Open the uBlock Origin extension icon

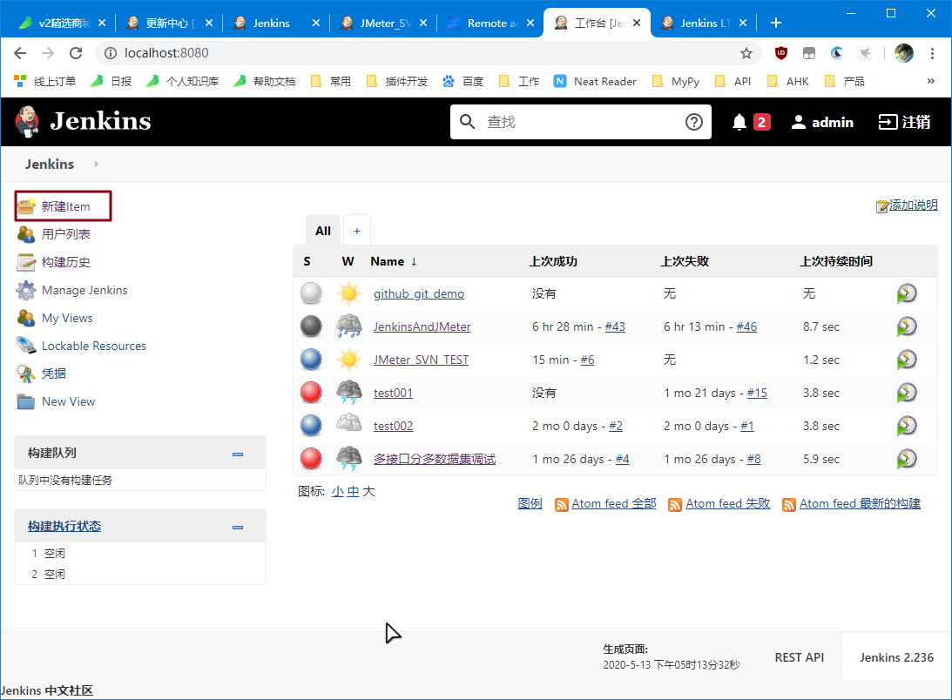click(780, 53)
